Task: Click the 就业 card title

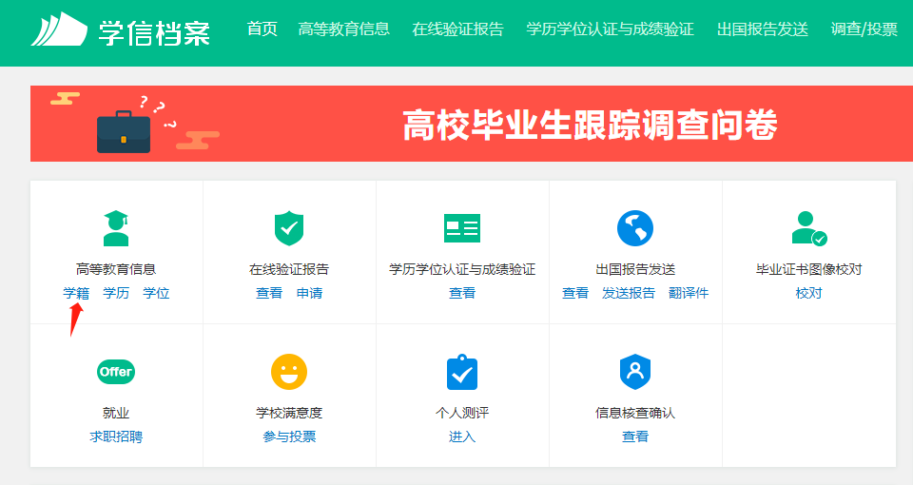Action: (116, 413)
